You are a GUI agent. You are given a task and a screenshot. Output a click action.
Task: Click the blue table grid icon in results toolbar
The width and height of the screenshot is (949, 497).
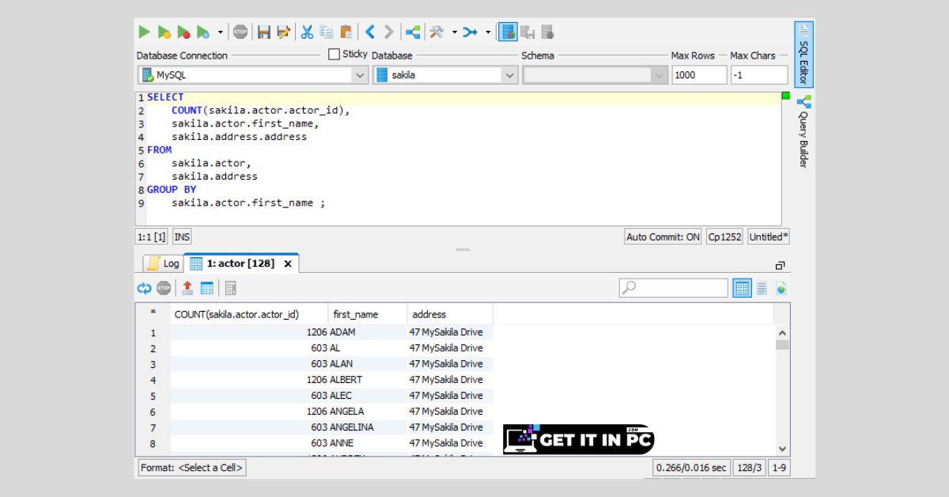point(206,288)
